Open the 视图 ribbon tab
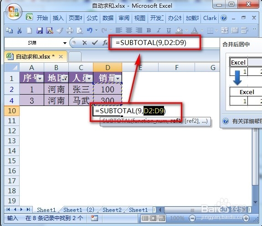This screenshot has width=262, height=226. tap(140, 18)
